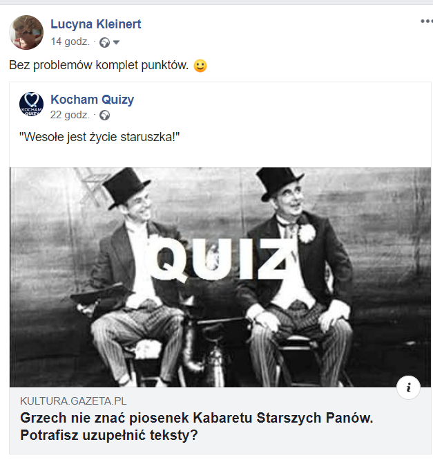The width and height of the screenshot is (433, 460).
Task: Open the 'Grzech nie znać piosenek' article headline
Action: (x=197, y=426)
